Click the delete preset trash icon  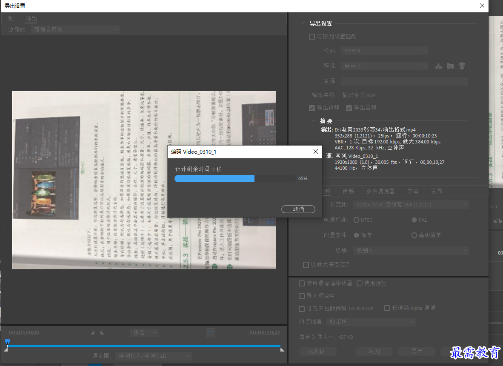tap(462, 66)
